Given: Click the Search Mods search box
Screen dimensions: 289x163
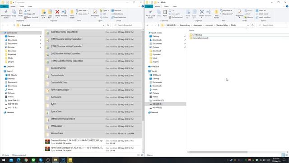Looking at the screenshot, I should pos(272,25).
